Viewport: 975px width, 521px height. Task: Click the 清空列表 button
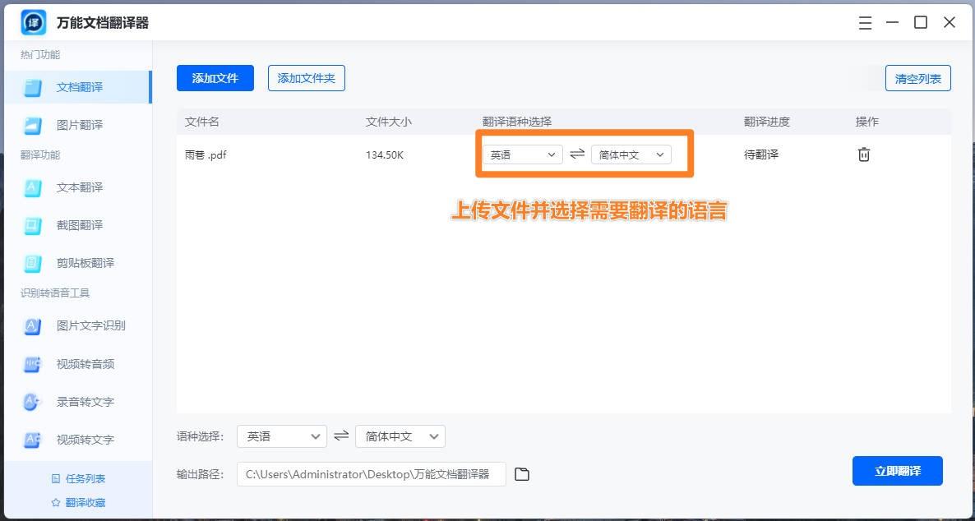[x=917, y=78]
